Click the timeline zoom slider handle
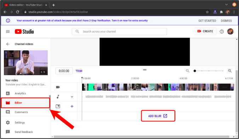This screenshot has width=239, height=139. tap(195, 71)
